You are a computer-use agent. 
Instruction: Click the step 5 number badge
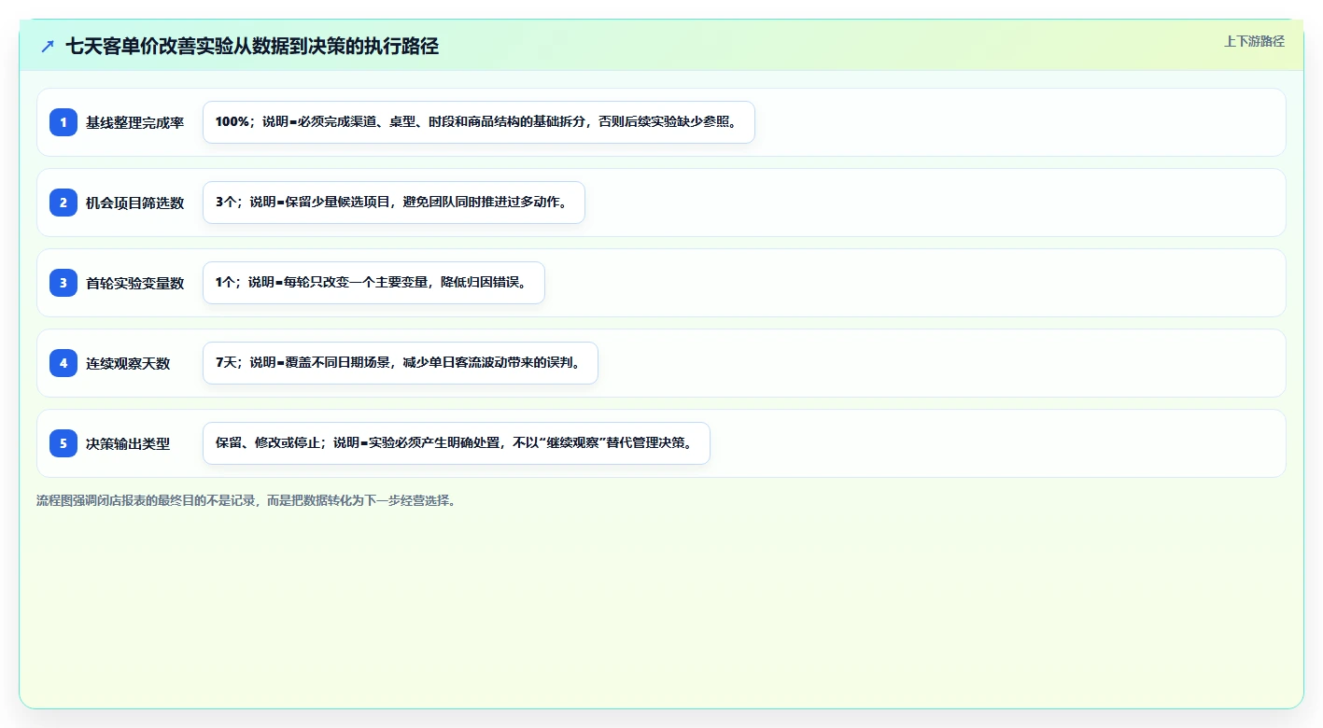tap(63, 443)
